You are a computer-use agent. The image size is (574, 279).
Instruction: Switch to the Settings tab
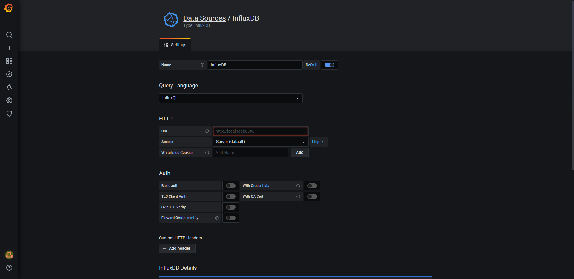click(175, 45)
